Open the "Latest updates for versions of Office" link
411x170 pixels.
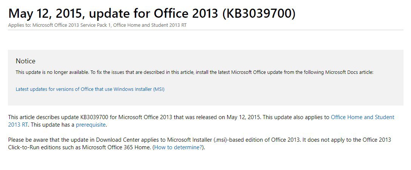click(90, 89)
